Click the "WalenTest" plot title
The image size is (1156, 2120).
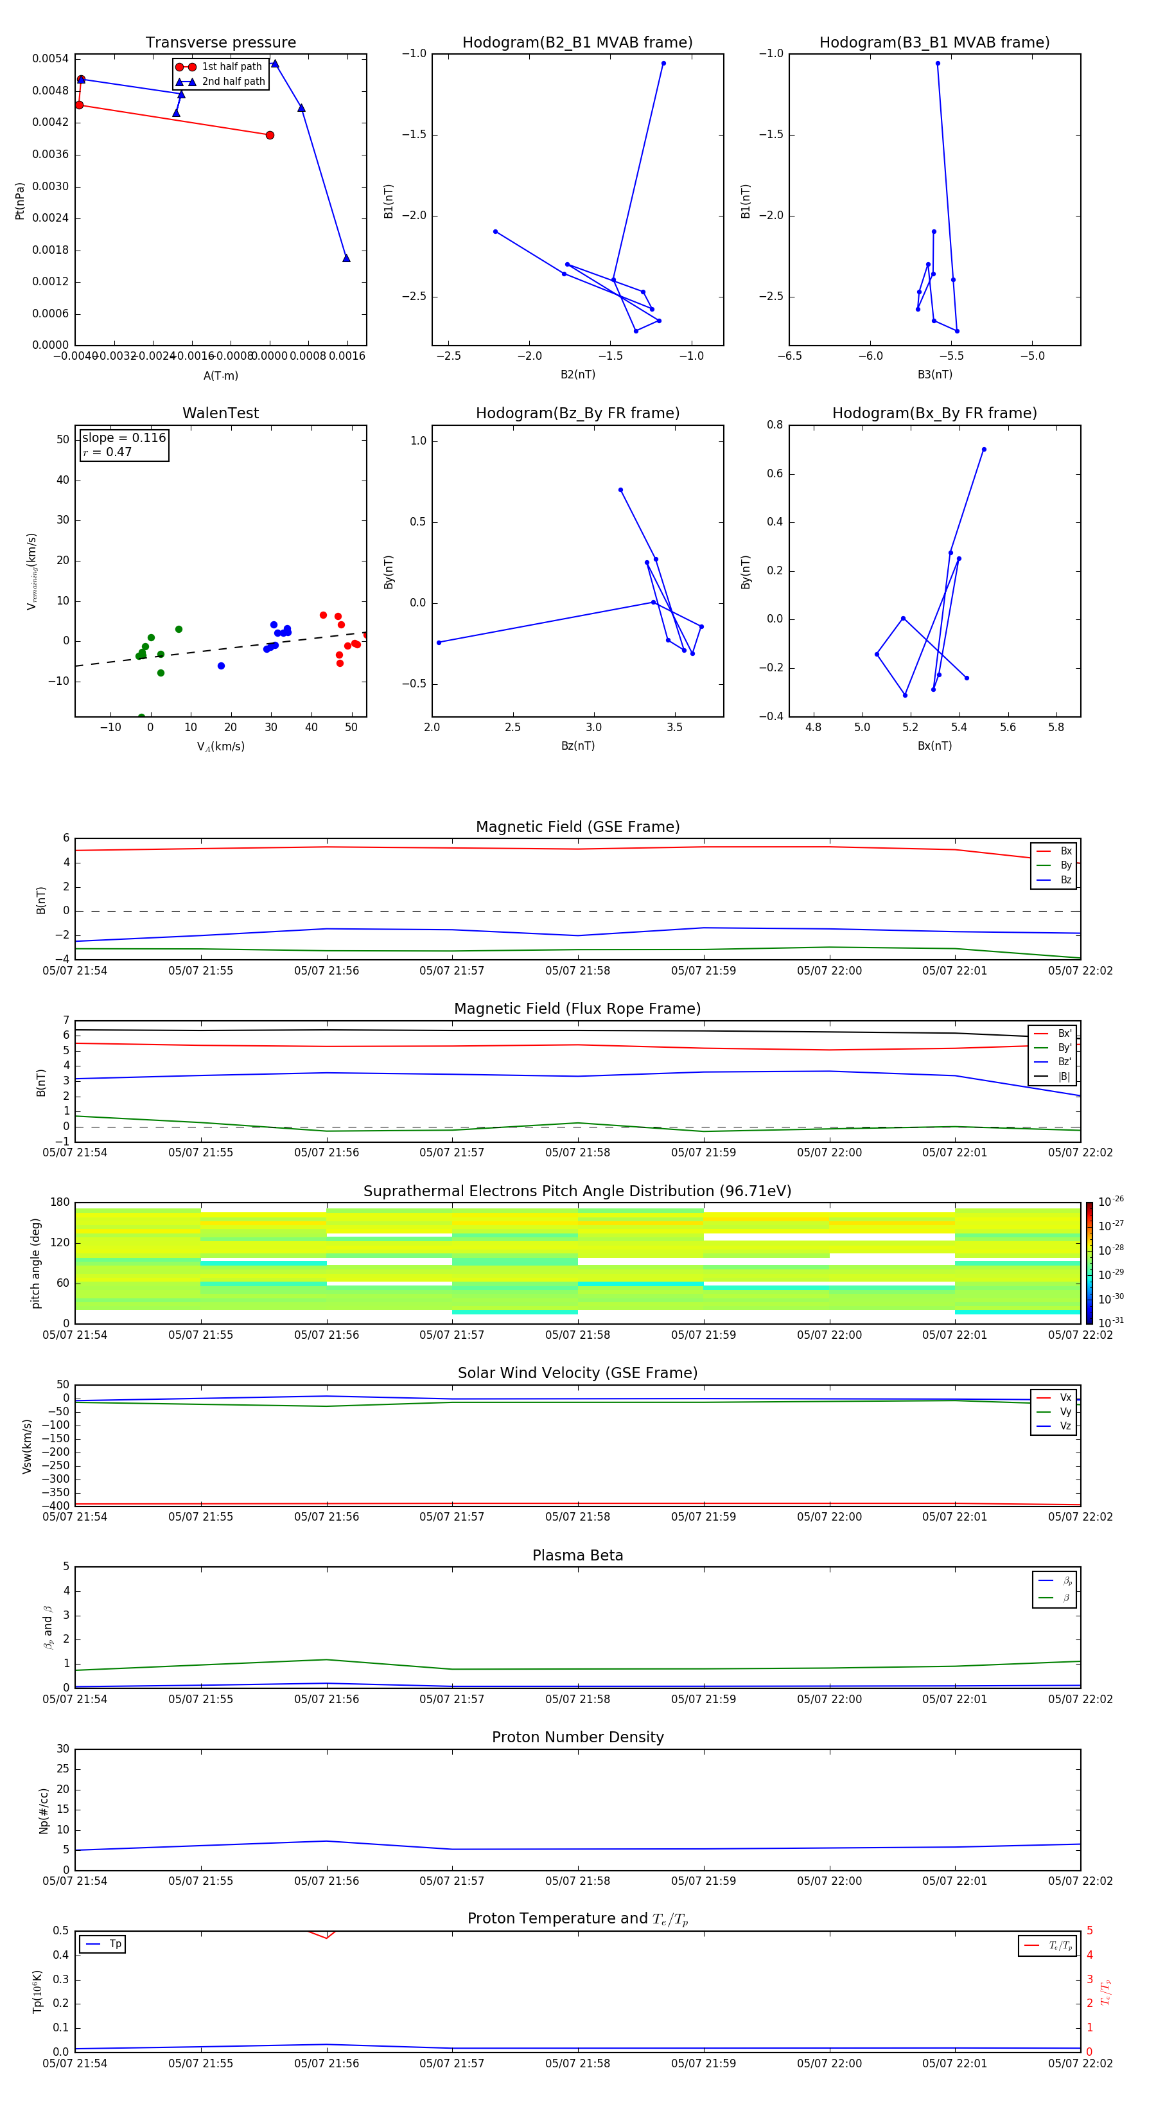[220, 413]
